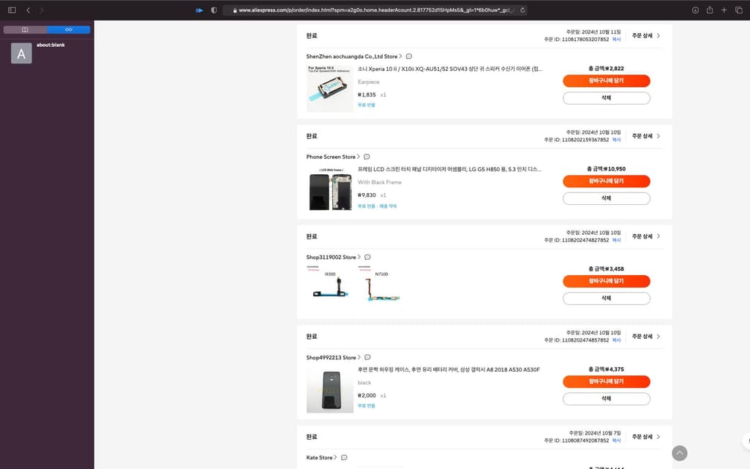The image size is (750, 469).
Task: Click the Safari share icon
Action: coord(710,10)
